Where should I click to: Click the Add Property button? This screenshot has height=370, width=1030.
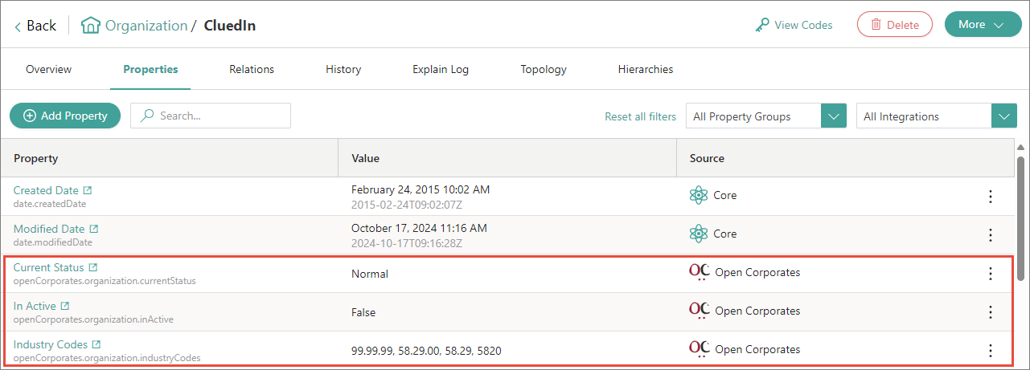(x=65, y=116)
